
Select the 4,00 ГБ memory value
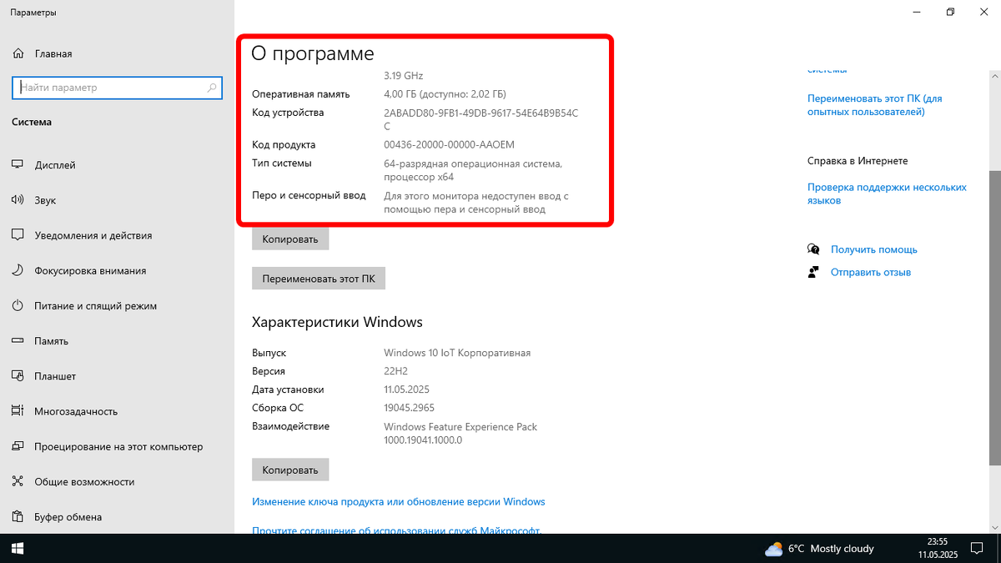pos(445,94)
